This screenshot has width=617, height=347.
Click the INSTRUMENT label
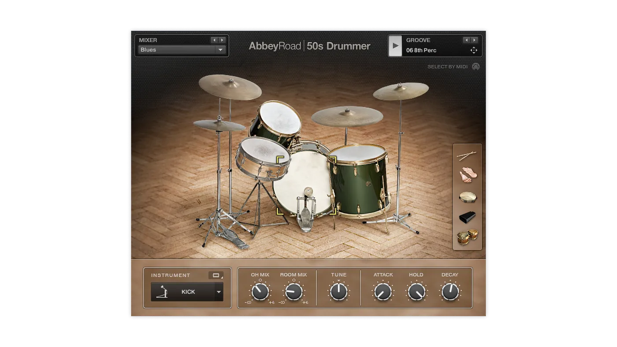[x=171, y=275]
